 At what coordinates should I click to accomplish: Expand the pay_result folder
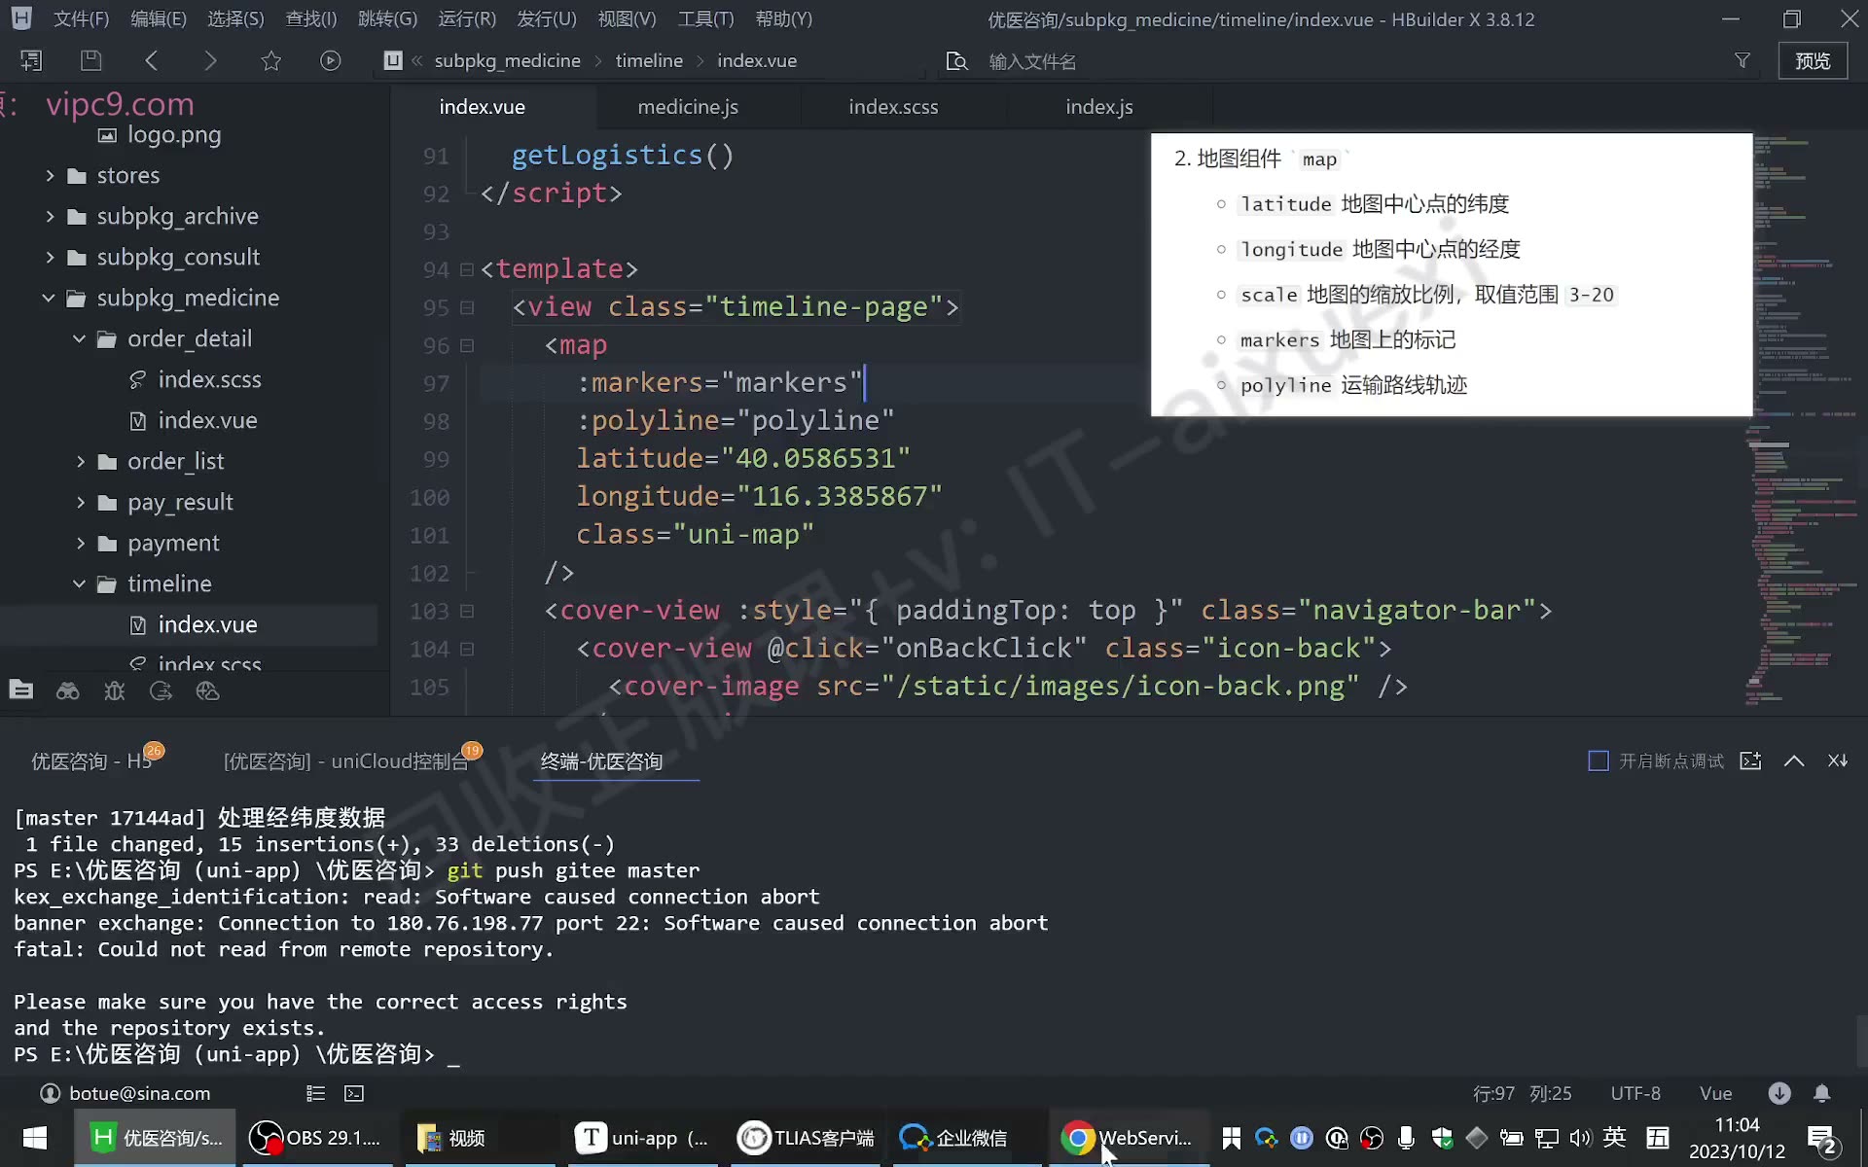[x=81, y=502]
